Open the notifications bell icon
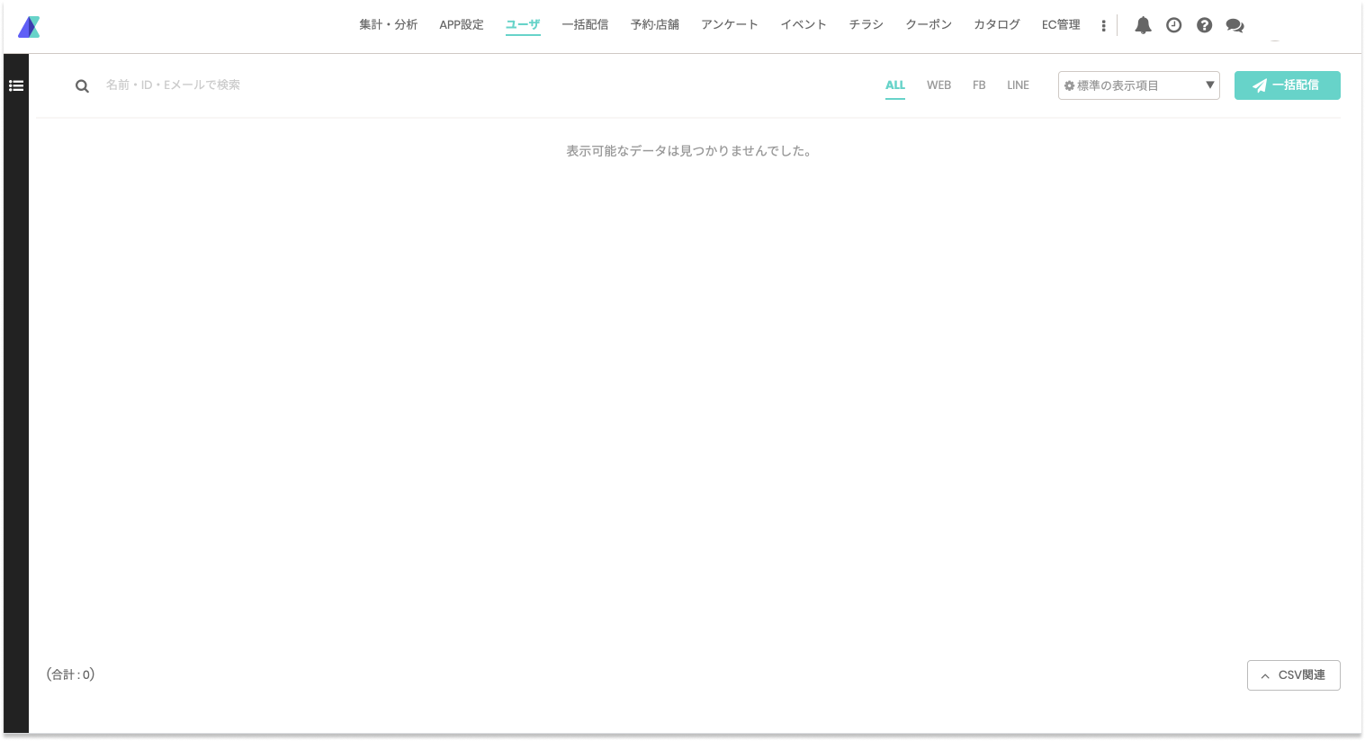1365x741 pixels. (x=1143, y=25)
